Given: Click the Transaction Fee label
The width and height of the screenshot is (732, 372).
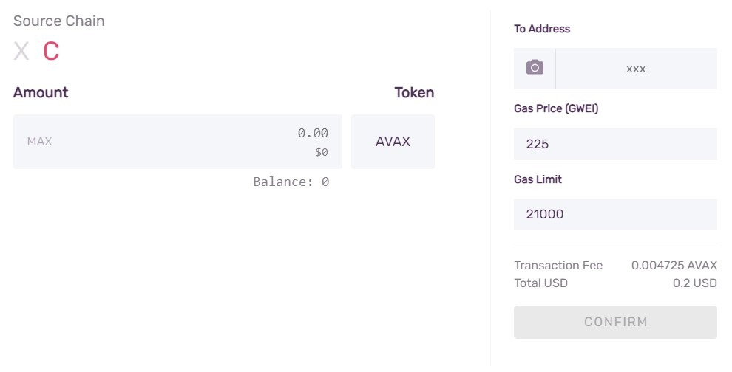Looking at the screenshot, I should [x=558, y=266].
